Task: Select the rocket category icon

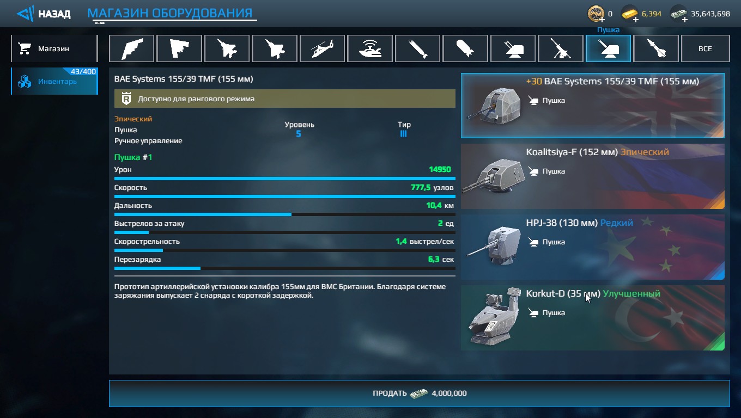Action: coord(656,48)
